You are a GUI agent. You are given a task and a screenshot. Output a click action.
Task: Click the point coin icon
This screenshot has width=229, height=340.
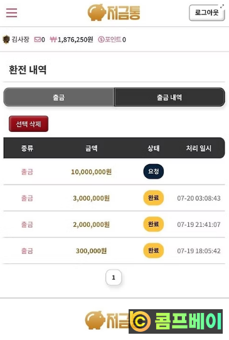[x=101, y=40]
